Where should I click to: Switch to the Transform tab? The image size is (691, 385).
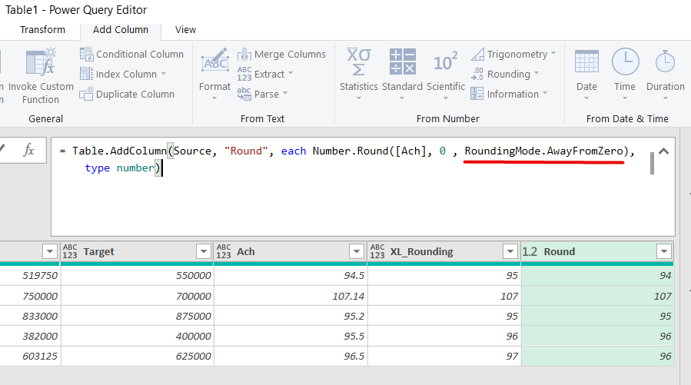[x=42, y=30]
